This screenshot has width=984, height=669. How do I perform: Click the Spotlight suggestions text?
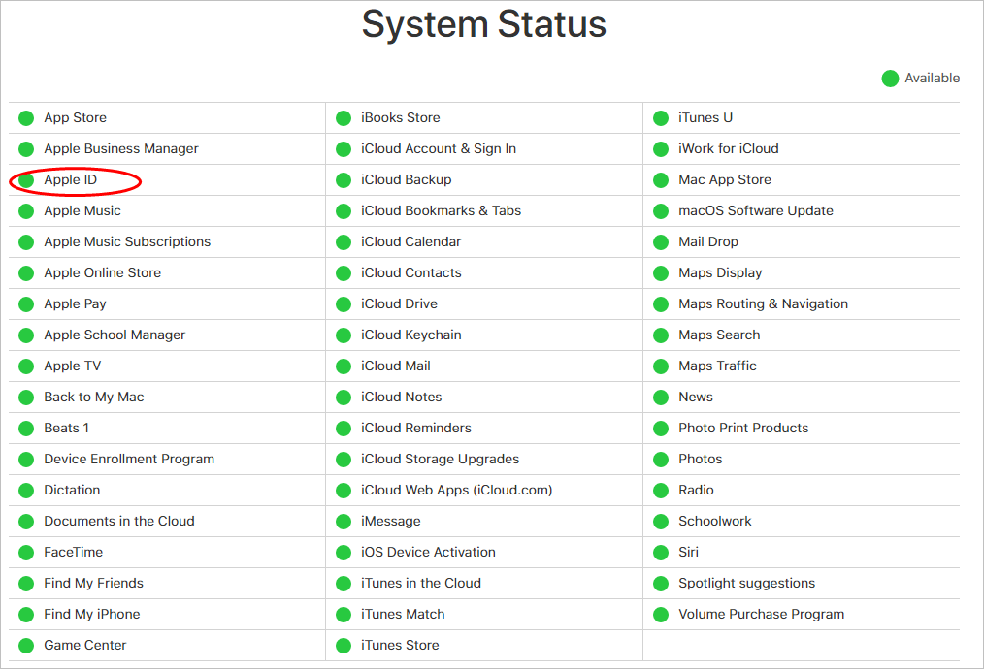point(747,583)
